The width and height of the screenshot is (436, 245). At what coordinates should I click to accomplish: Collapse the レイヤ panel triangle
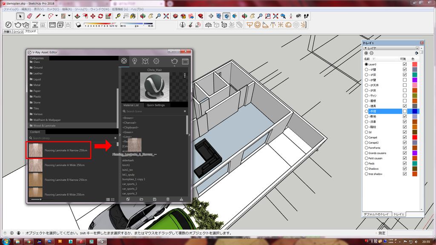click(x=365, y=48)
